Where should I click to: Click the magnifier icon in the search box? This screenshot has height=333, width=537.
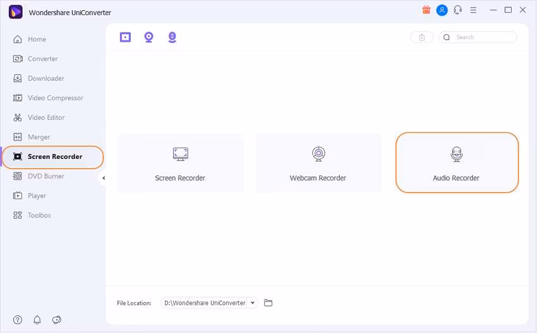(447, 37)
